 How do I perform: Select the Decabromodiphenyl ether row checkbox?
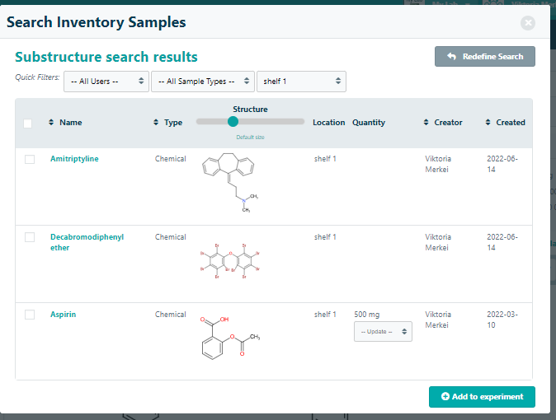[30, 237]
